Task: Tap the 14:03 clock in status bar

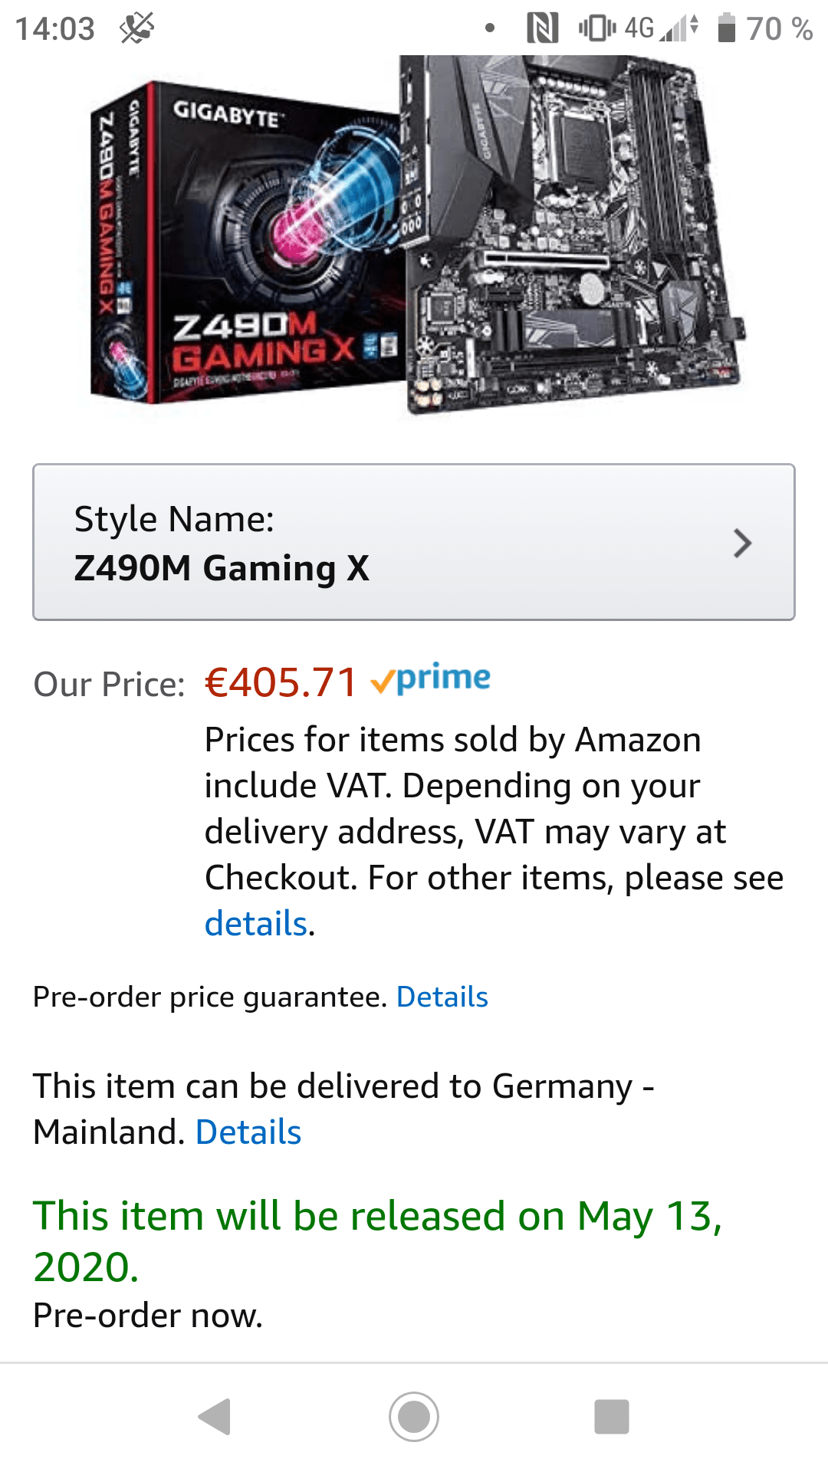Action: coord(55,29)
